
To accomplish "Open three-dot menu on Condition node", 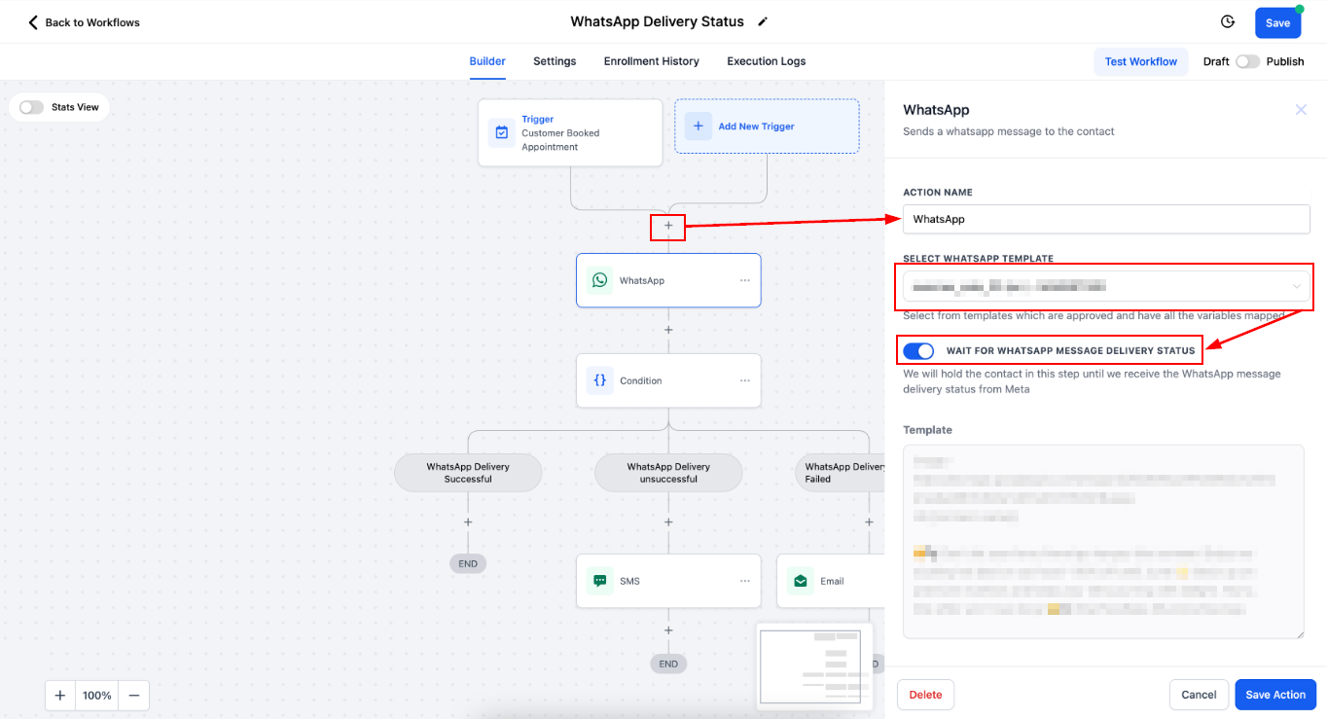I will click(745, 380).
